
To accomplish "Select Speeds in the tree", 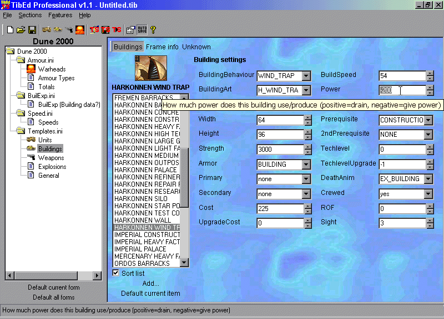I will [x=48, y=122].
